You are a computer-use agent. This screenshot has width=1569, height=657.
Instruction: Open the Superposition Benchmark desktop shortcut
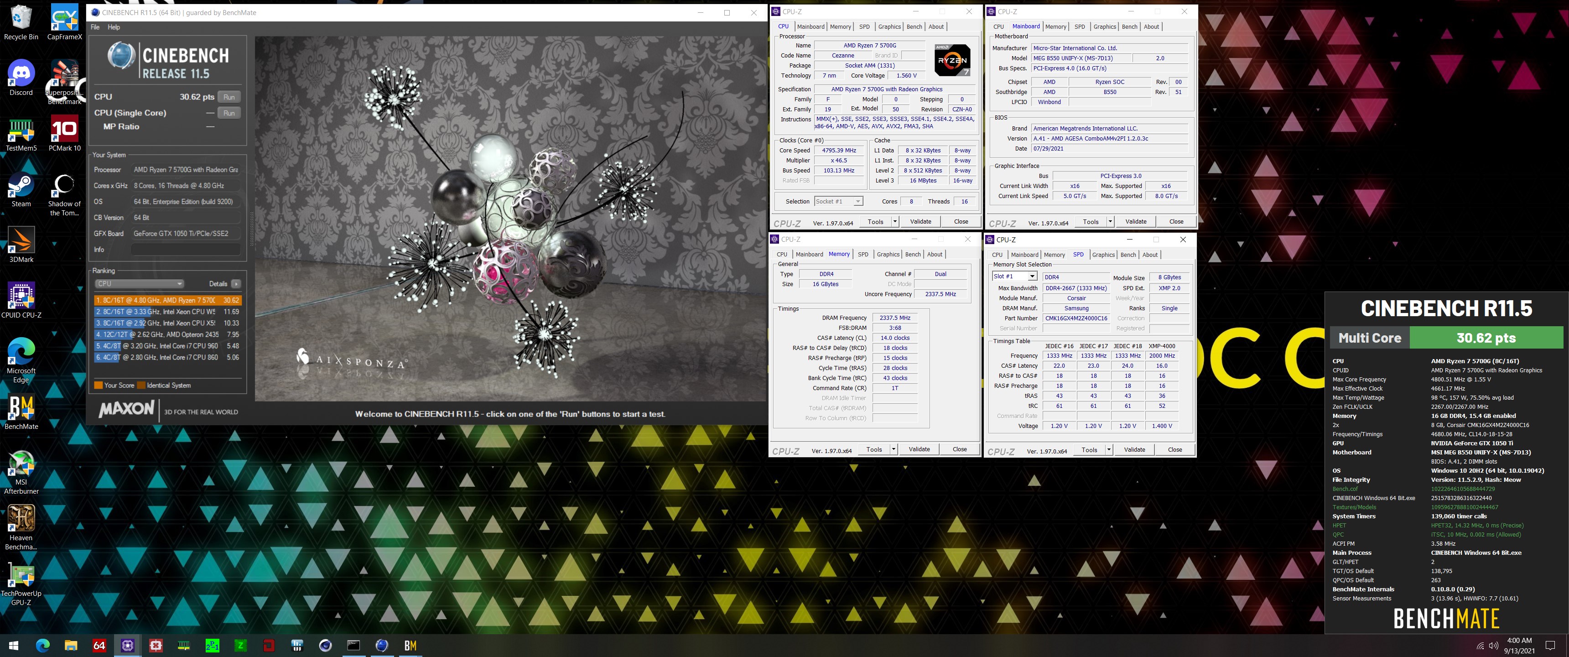65,82
